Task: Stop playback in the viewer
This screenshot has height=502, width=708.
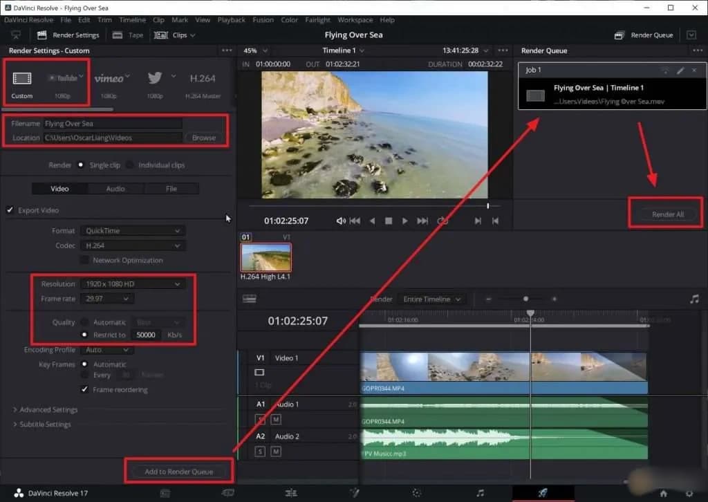Action: (389, 221)
